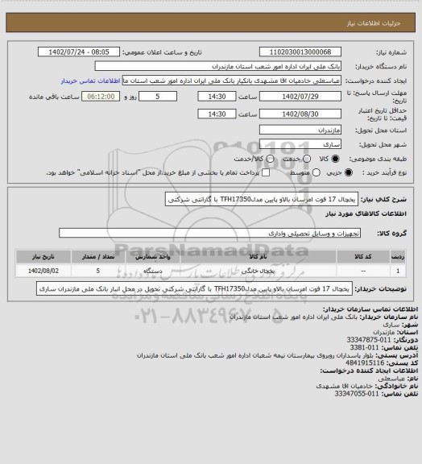Click the گروه کالا field
This screenshot has width=422, height=464.
(x=209, y=233)
